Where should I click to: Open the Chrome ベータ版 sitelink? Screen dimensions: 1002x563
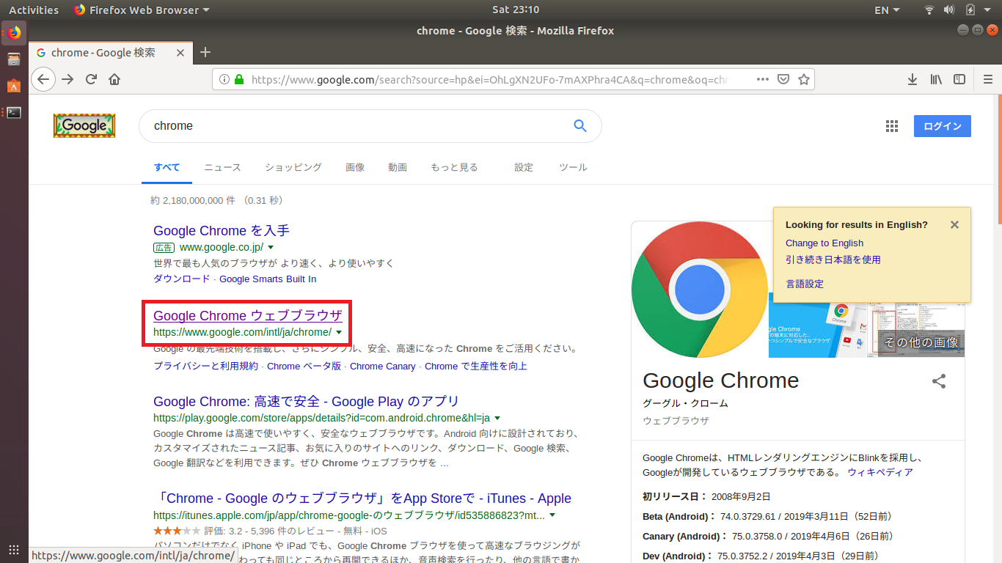[304, 366]
